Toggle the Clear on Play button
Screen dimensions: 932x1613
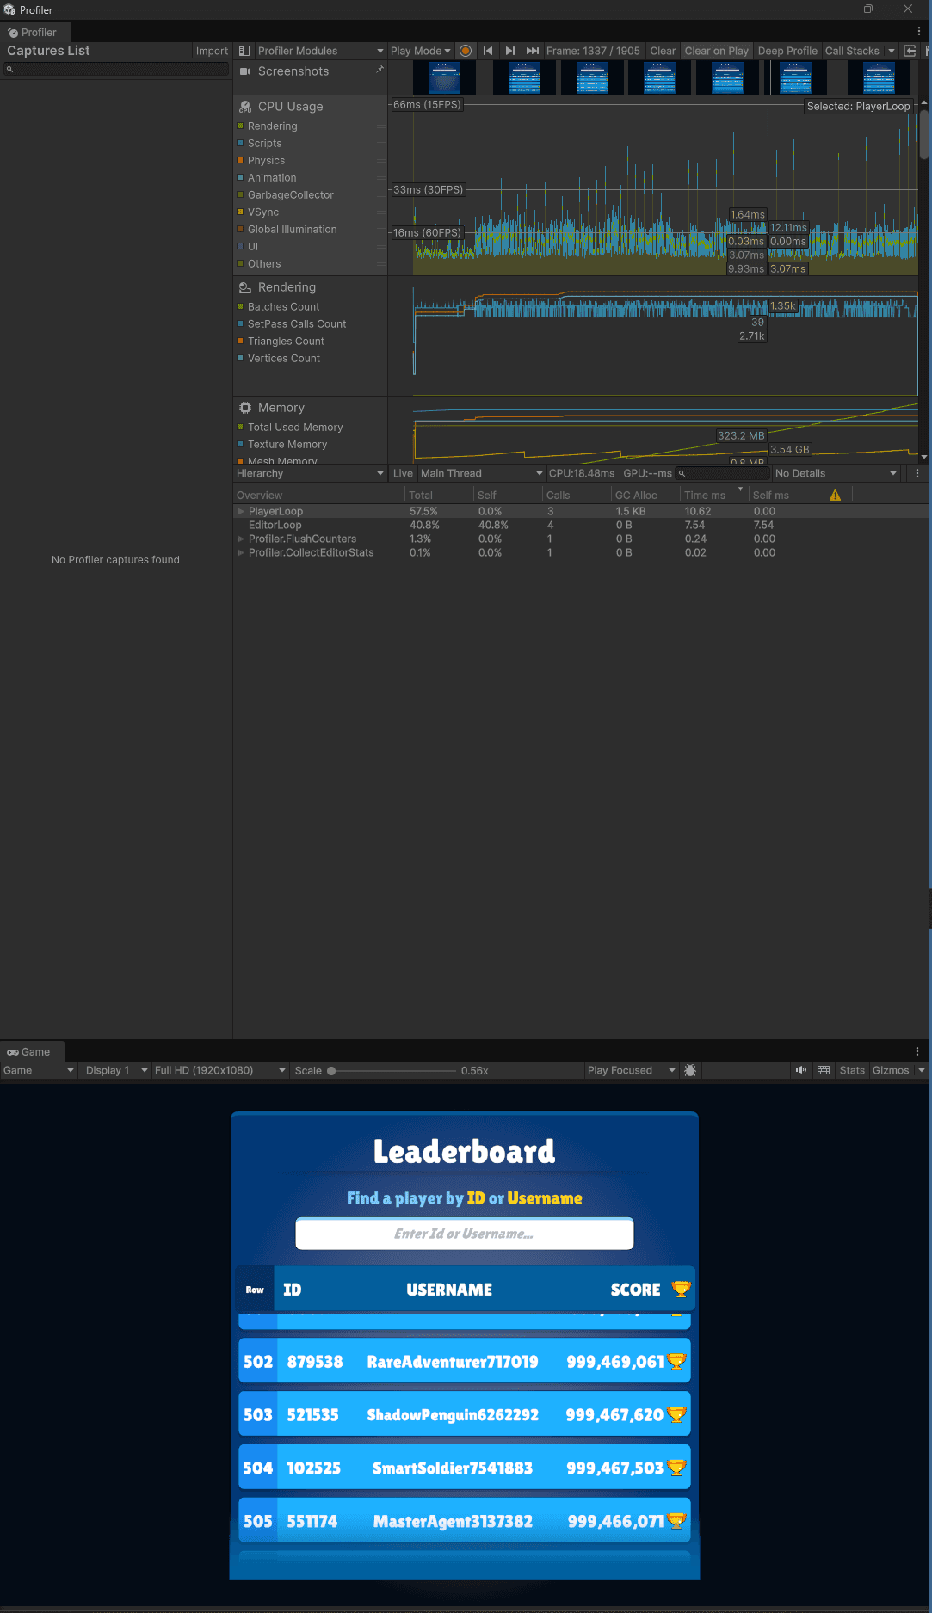(716, 51)
